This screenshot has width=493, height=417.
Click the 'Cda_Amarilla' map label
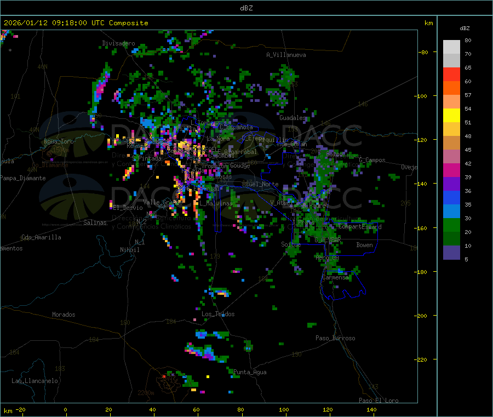click(x=41, y=237)
